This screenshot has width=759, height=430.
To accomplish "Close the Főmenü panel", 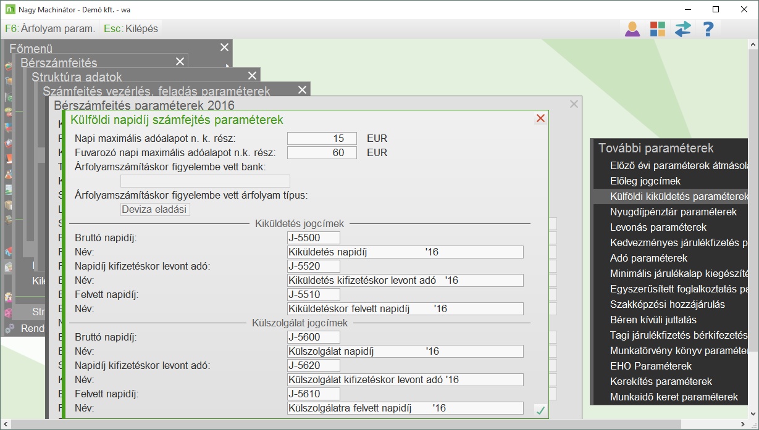I will coord(224,48).
